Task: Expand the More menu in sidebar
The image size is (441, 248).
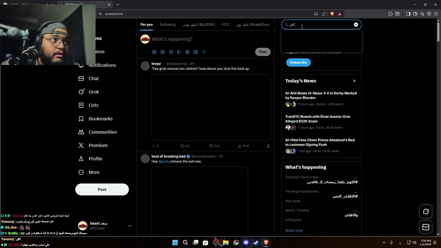Action: 89,172
